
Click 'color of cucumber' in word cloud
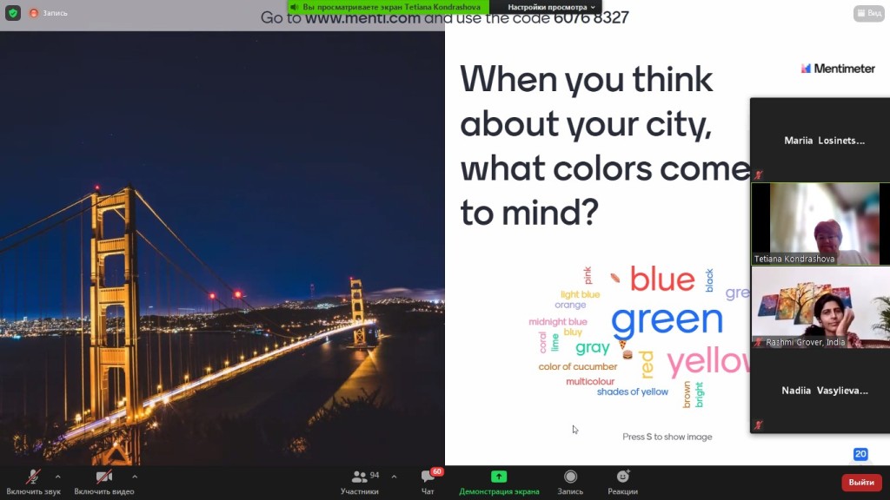point(577,367)
